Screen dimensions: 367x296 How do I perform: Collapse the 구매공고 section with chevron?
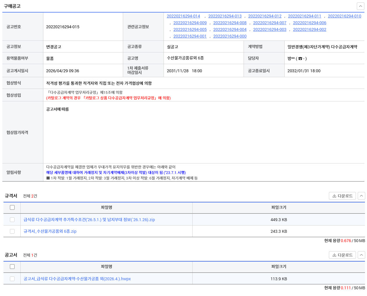pos(360,6)
